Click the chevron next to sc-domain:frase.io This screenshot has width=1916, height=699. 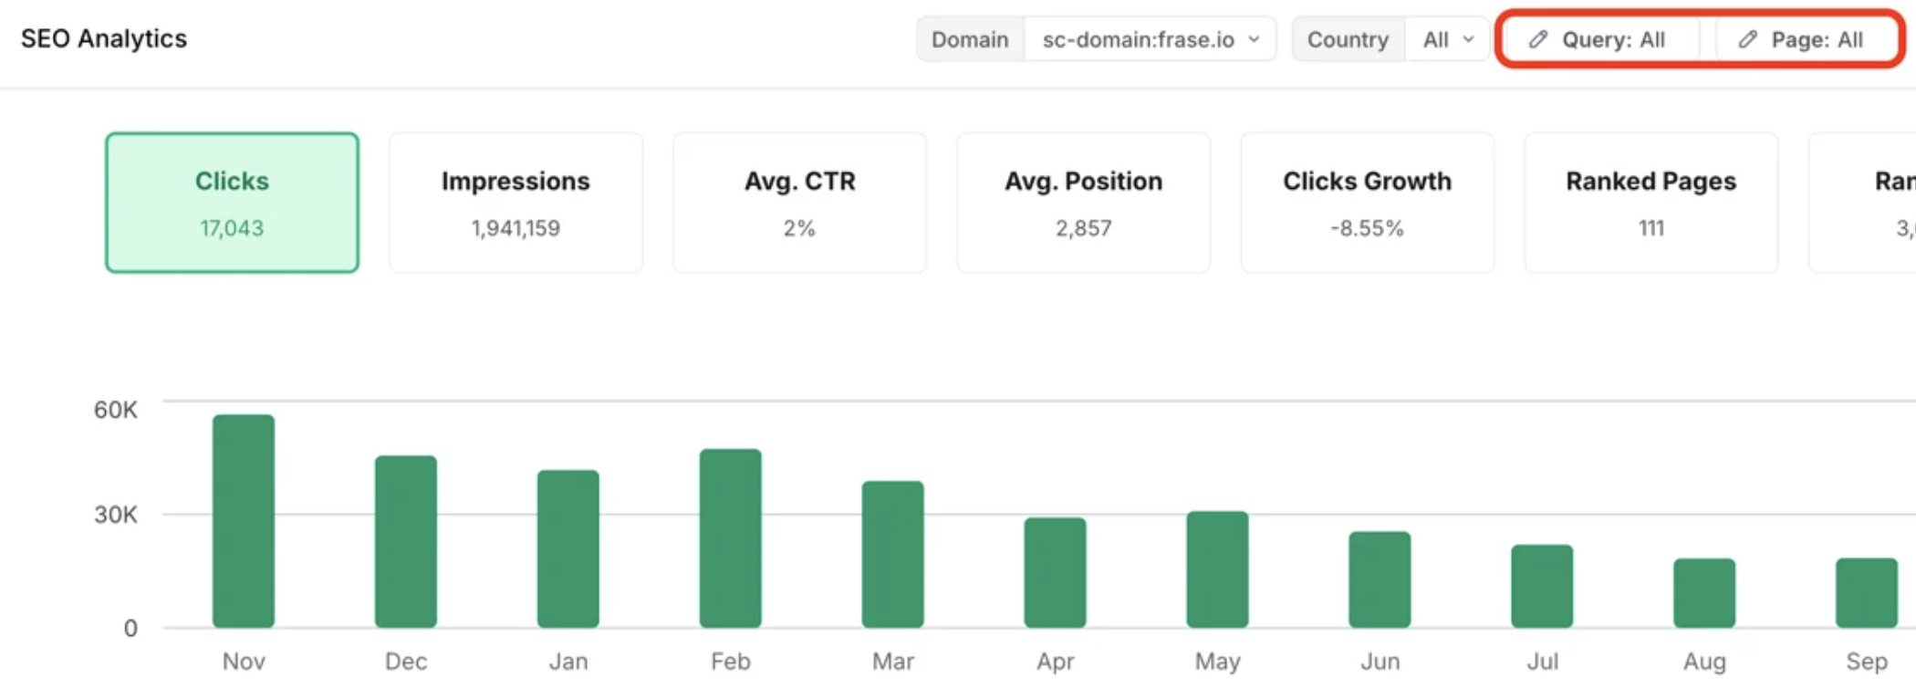(1255, 39)
